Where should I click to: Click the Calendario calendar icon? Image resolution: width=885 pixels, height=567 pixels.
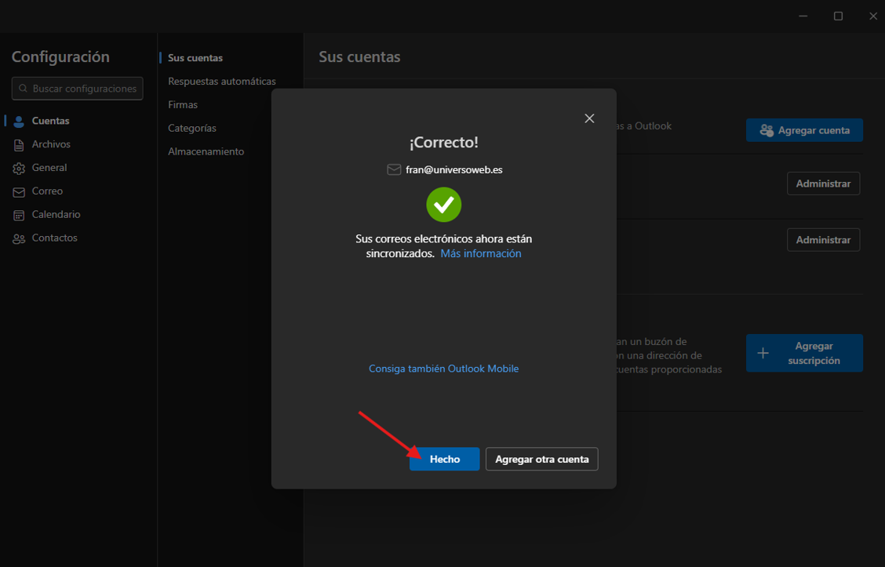coord(19,215)
